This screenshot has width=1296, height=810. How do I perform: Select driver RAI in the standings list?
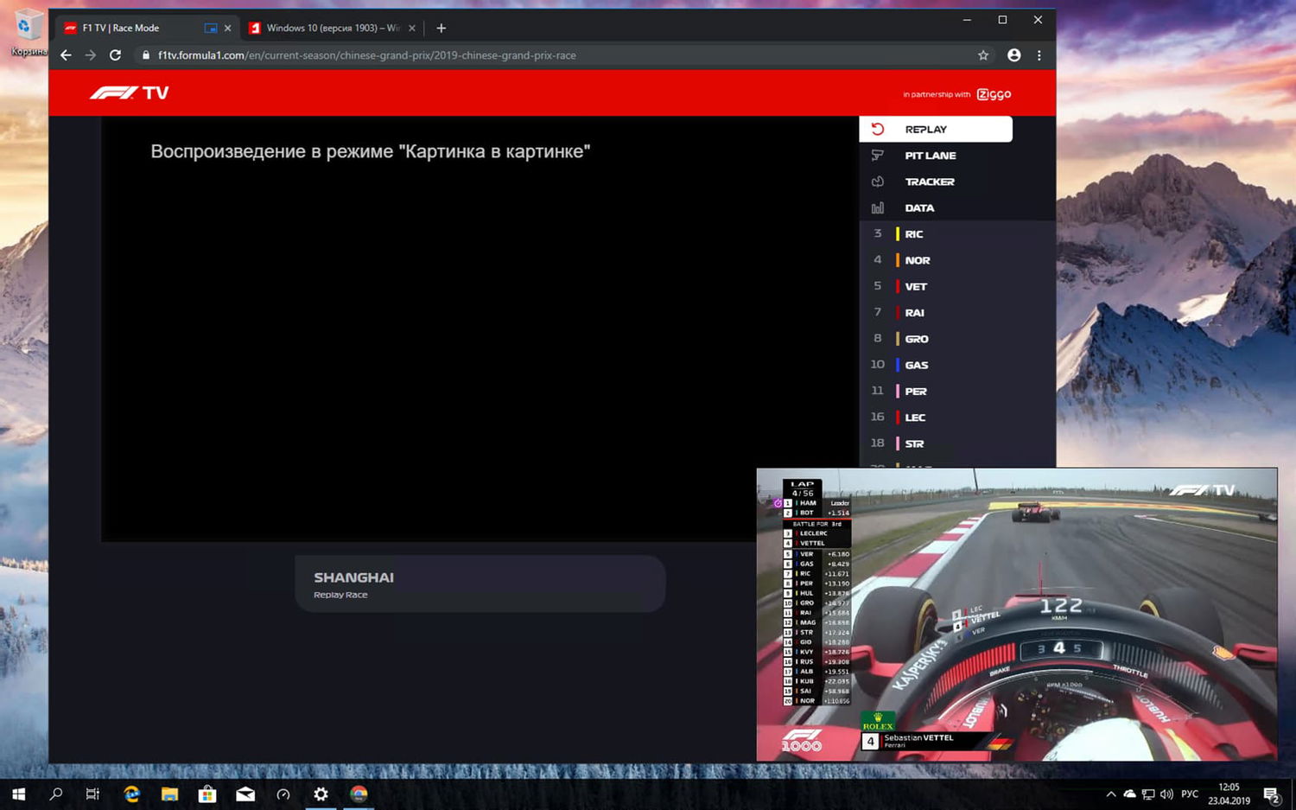point(914,312)
